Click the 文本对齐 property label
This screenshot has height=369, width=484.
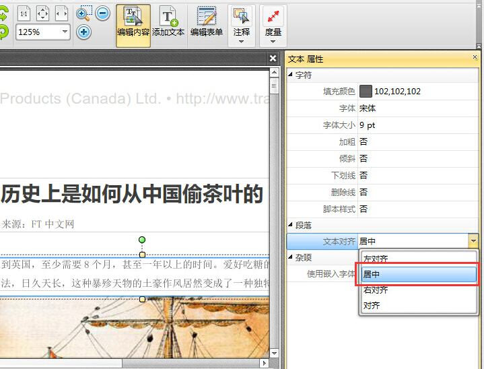339,241
